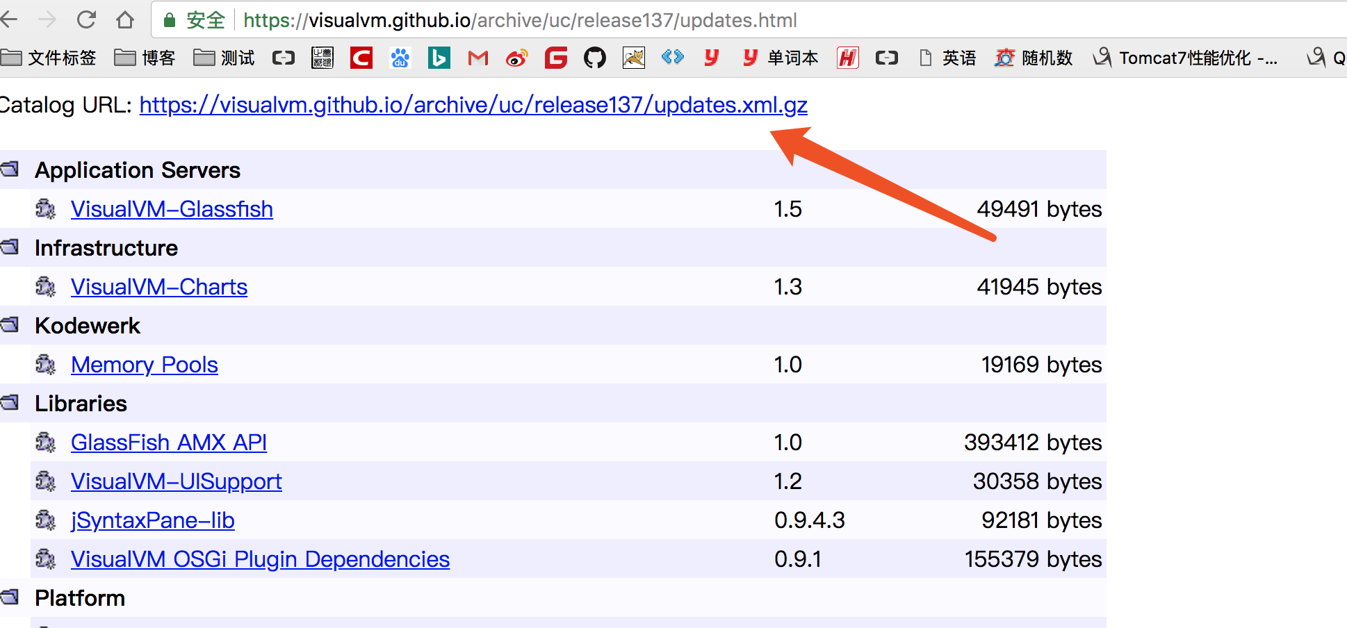Open the Baidu paw bookmark
The height and width of the screenshot is (628, 1347).
(x=400, y=58)
